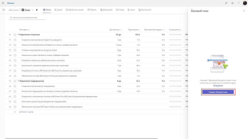Select task Разработка отчетов в MS Power BI и MS Excel по управлению затратами
This screenshot has height=139, width=248.
pos(52,71)
